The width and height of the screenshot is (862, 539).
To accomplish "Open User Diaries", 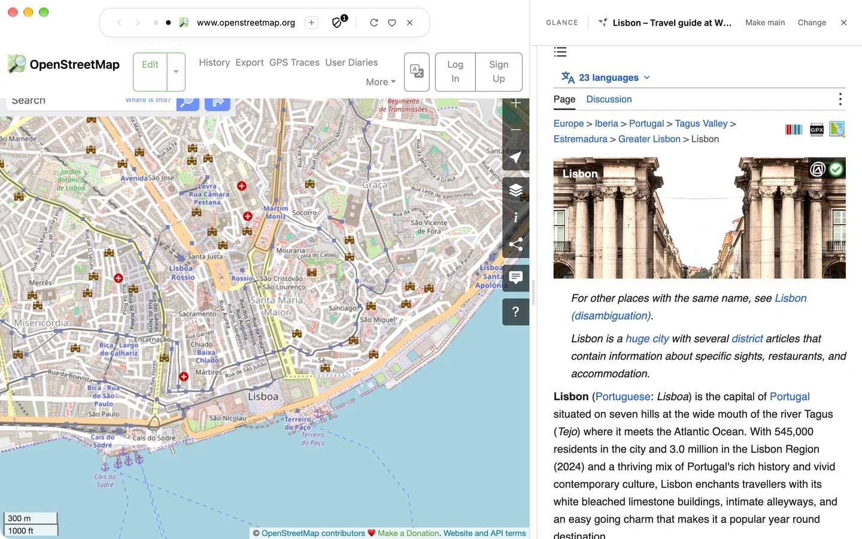I will [x=351, y=62].
